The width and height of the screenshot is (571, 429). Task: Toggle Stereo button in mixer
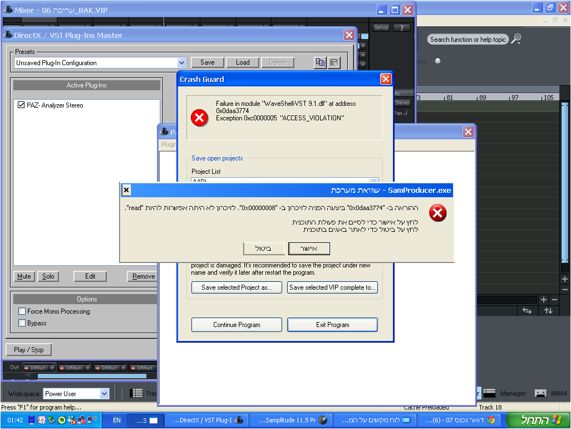[x=402, y=103]
